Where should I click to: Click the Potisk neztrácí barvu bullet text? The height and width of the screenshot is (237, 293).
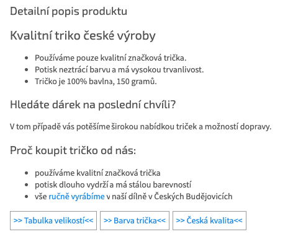pos(119,70)
